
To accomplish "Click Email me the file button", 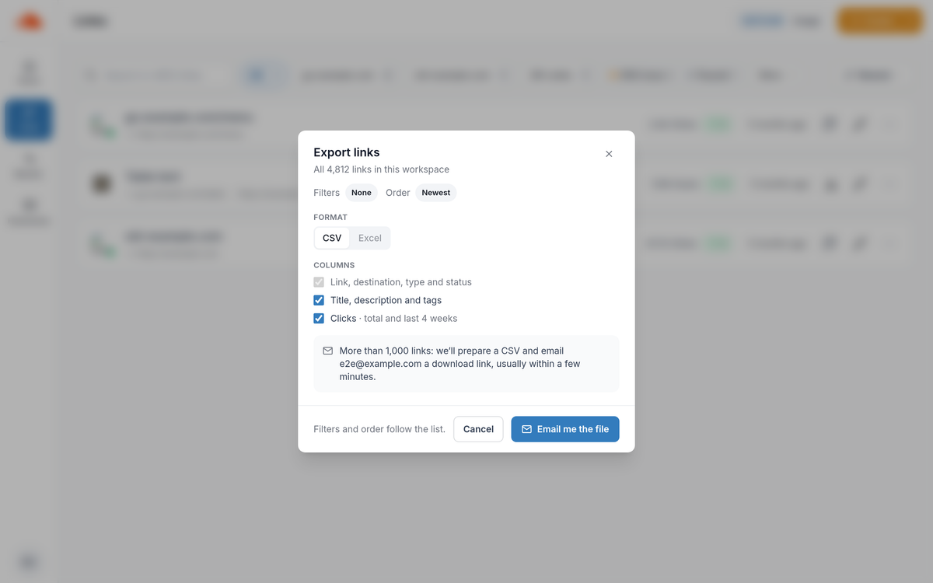I will point(565,429).
